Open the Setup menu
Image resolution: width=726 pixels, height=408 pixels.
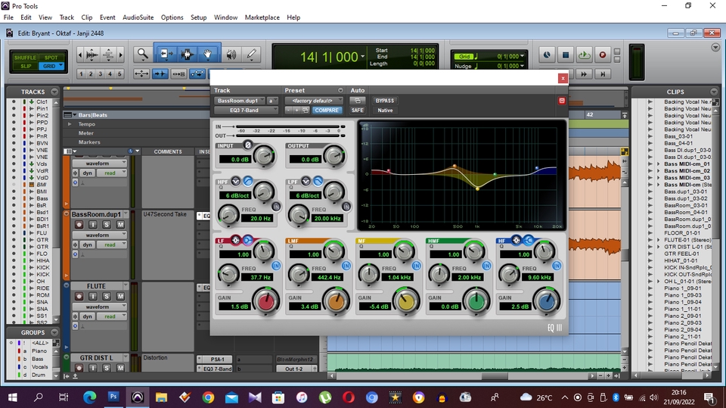(199, 17)
